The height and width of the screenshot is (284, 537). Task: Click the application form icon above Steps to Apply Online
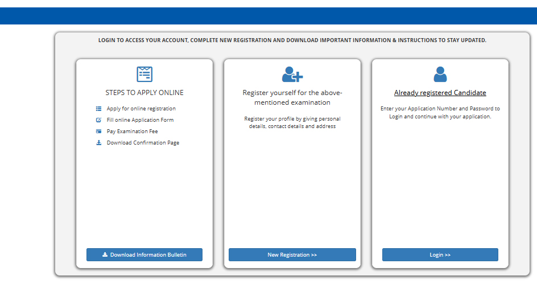(x=144, y=75)
